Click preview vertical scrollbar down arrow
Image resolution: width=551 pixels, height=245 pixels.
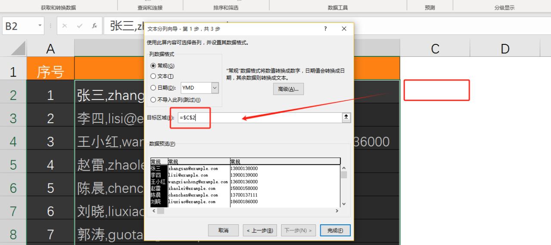(344, 204)
